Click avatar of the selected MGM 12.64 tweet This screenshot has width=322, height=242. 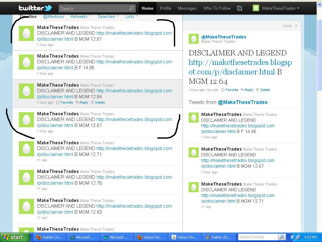[x=26, y=91]
